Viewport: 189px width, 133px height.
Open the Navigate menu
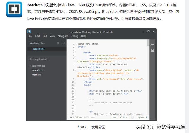point(63,36)
